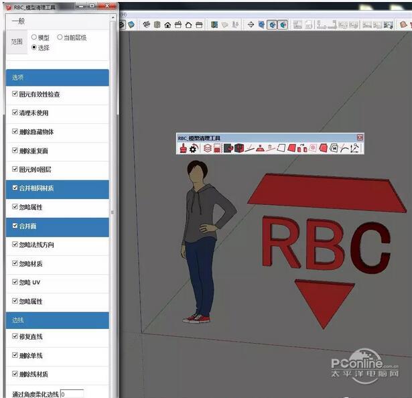This screenshot has width=412, height=398.
Task: Uncheck the 清理未使用 option
Action: coord(15,113)
